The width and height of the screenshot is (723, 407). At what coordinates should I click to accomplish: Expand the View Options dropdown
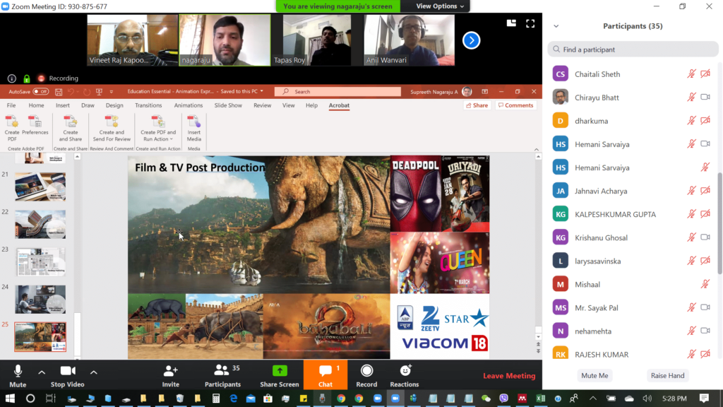click(441, 6)
